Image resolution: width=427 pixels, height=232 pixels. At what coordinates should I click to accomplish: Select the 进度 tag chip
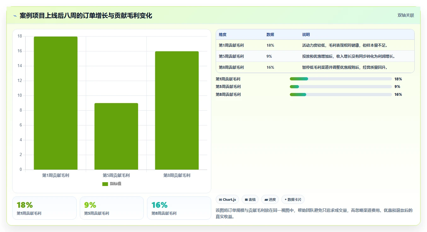tap(270, 200)
